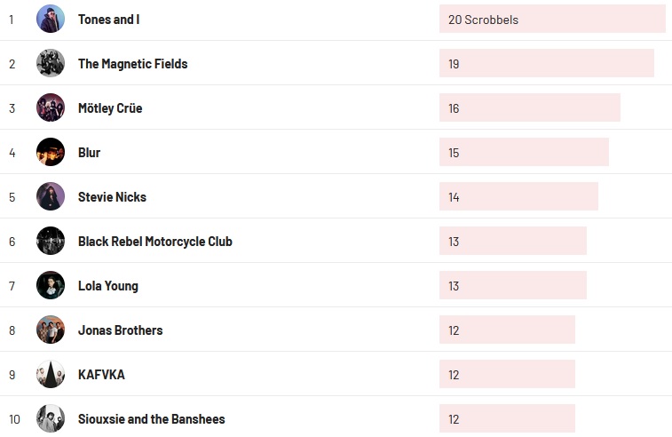Click the Lola Young avatar
Image resolution: width=672 pixels, height=437 pixels.
[x=51, y=285]
